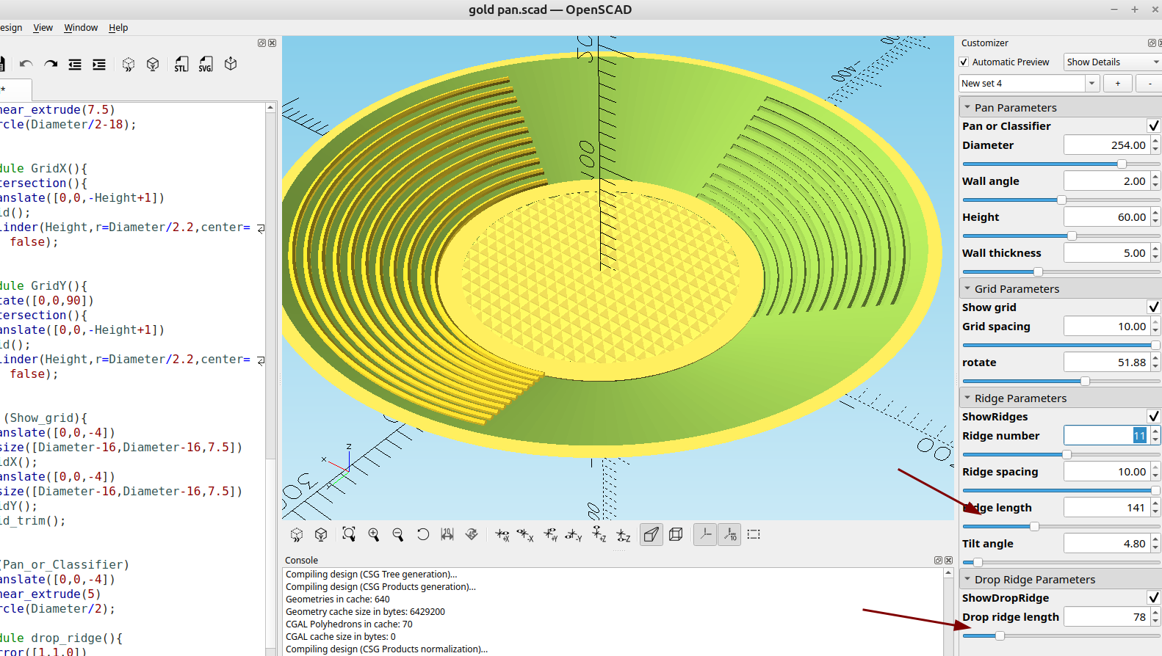The image size is (1162, 656).
Task: Uncheck the Pan or Classifier checkbox
Action: click(x=1153, y=126)
